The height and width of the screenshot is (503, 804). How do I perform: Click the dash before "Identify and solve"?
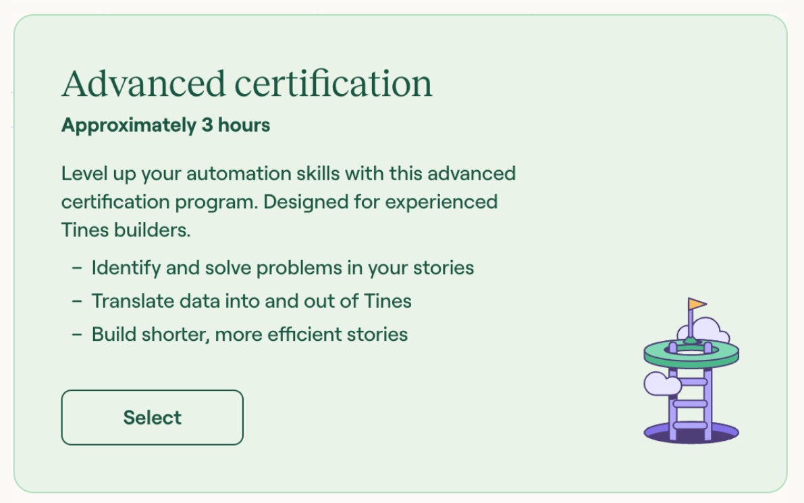(x=77, y=269)
